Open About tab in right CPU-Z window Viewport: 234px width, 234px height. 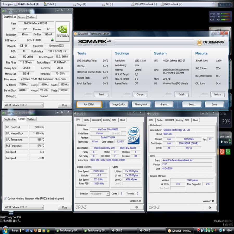195,120
